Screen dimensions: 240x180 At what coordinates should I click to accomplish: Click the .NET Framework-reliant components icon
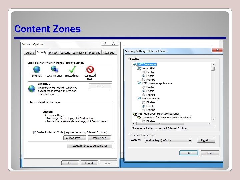[x=135, y=114]
